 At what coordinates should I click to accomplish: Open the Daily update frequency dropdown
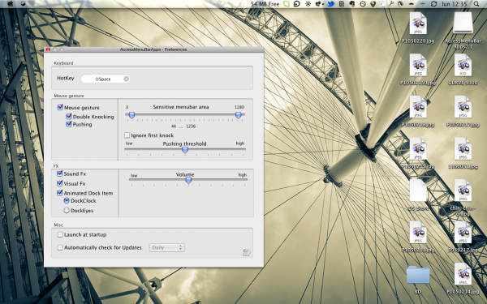167,247
